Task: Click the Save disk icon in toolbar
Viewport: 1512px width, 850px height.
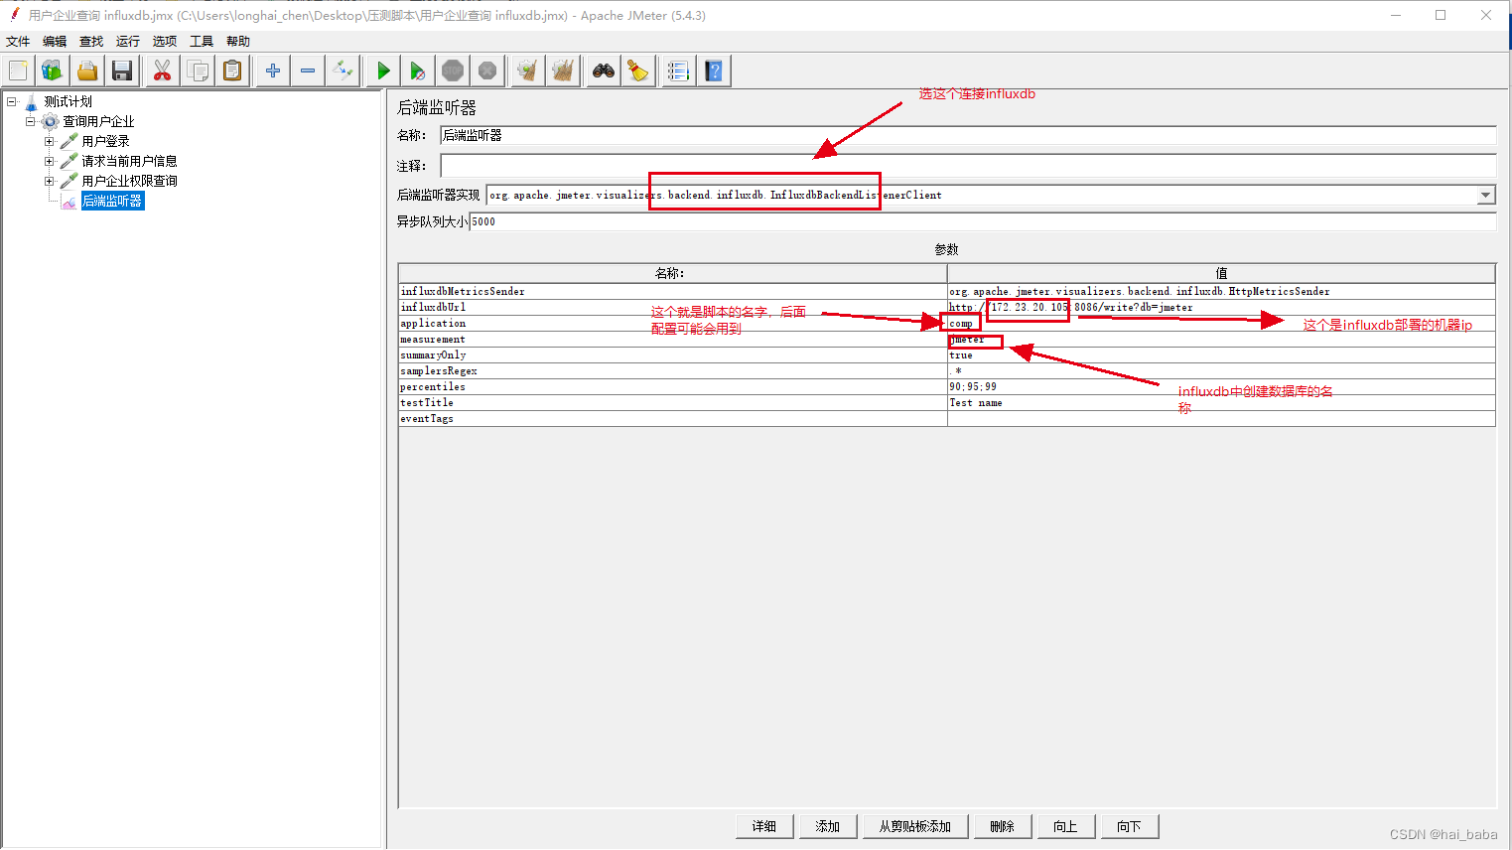Action: [x=122, y=71]
